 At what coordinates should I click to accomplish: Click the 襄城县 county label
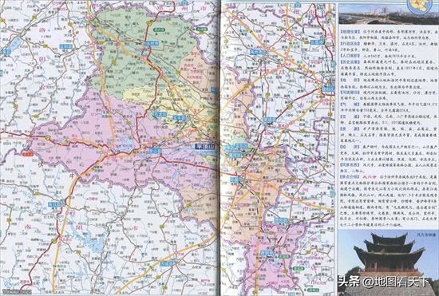[x=270, y=120]
